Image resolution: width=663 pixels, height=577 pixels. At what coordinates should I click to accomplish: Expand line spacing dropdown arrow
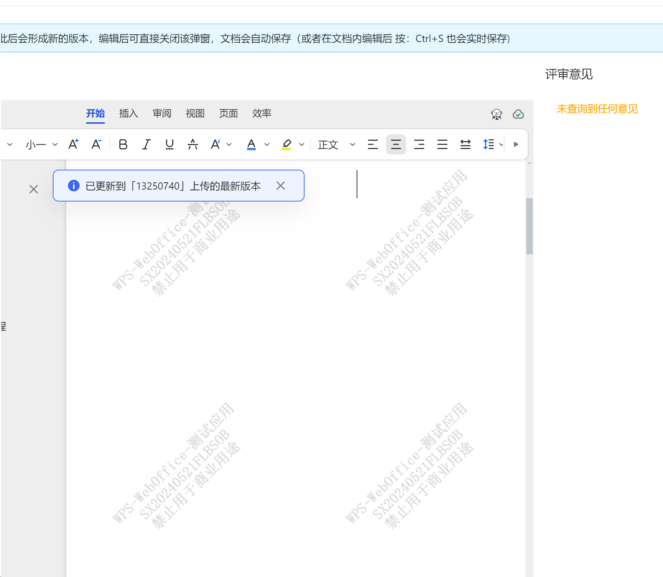[x=501, y=144]
